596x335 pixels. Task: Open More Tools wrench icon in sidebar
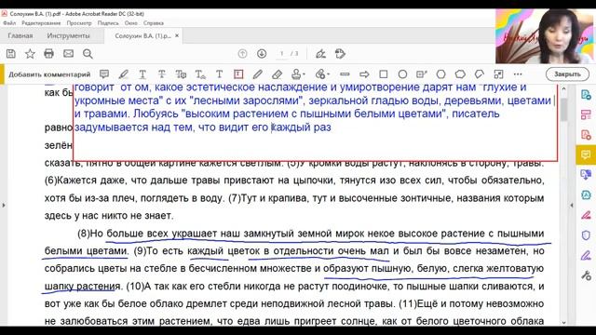pyautogui.click(x=586, y=275)
